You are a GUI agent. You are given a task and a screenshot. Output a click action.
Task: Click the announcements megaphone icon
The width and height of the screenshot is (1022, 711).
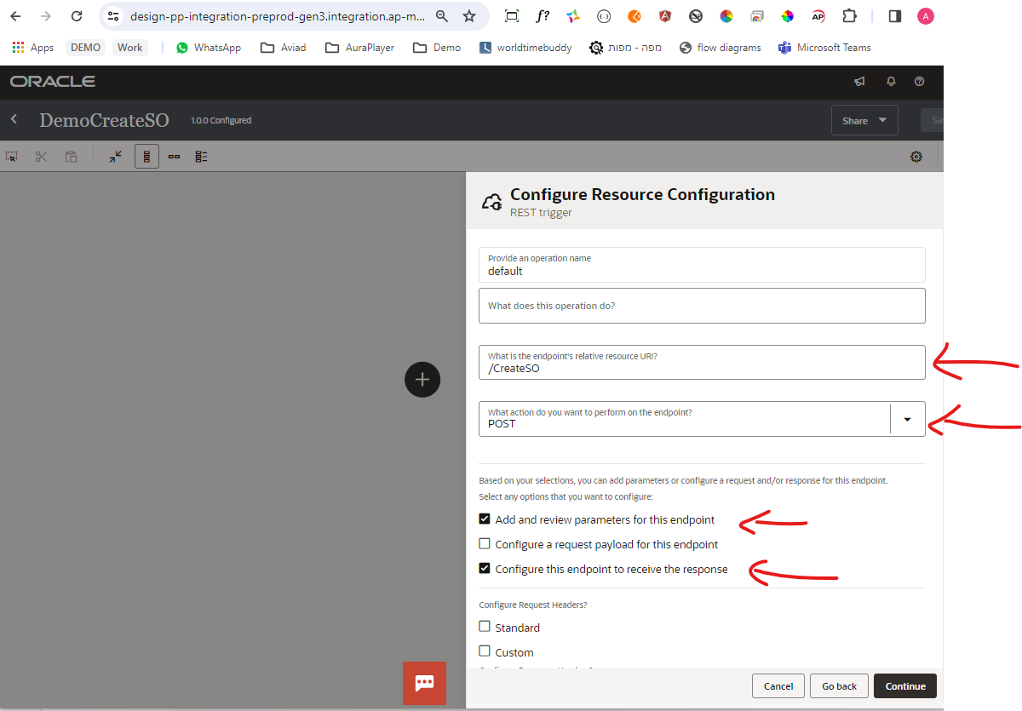pyautogui.click(x=859, y=82)
